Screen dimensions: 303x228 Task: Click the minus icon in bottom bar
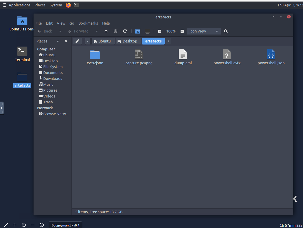point(33,225)
